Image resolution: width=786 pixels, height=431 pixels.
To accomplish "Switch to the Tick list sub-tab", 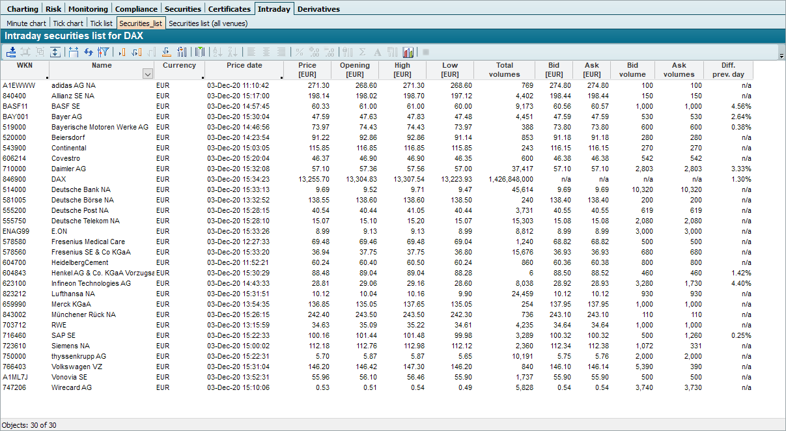I will point(101,23).
